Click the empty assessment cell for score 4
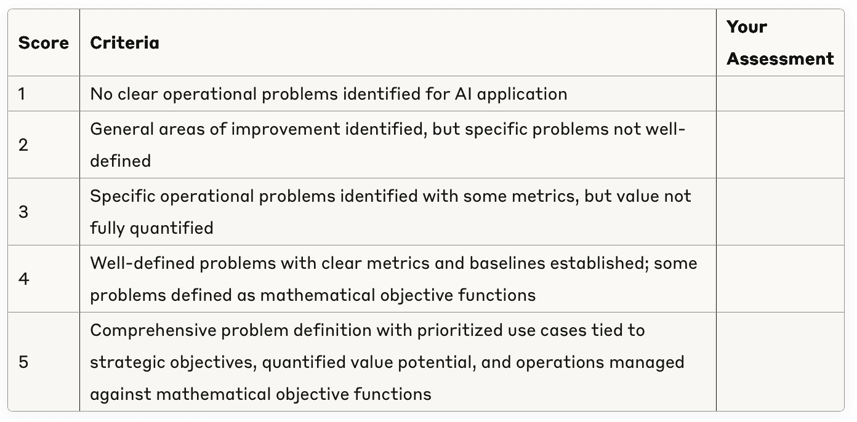 779,279
